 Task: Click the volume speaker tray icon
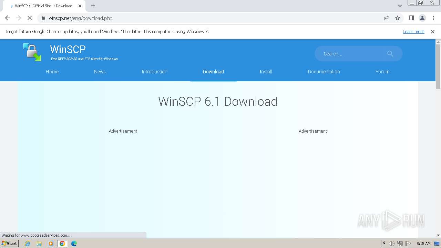392,244
